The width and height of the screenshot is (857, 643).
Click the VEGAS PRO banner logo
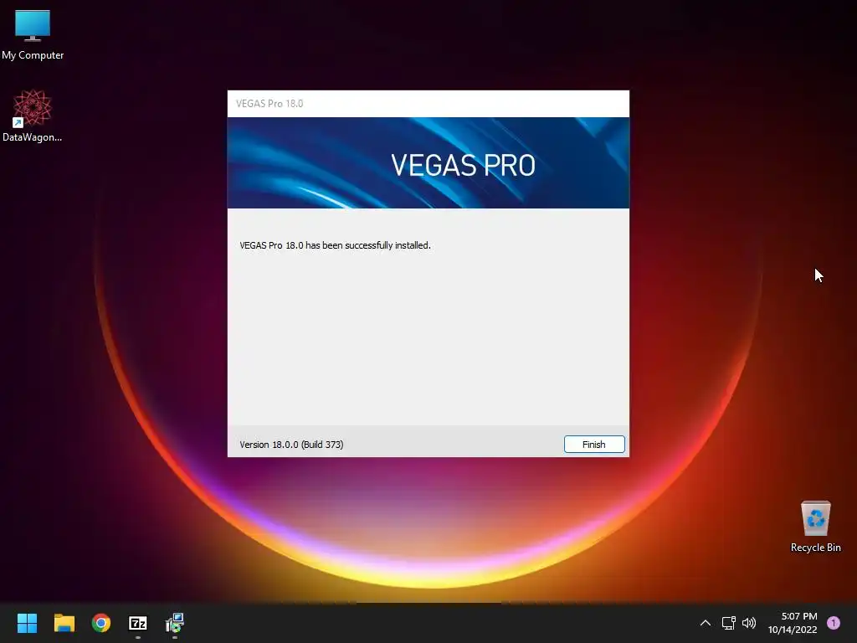pos(463,165)
